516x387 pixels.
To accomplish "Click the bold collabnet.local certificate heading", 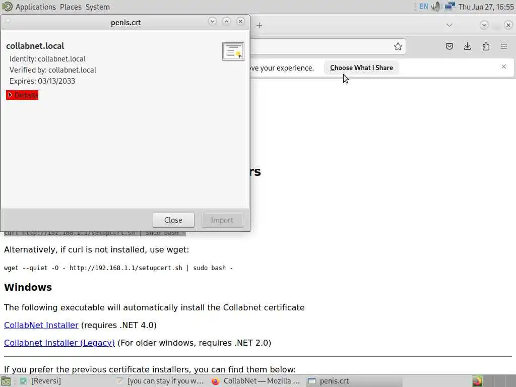I will (35, 46).
